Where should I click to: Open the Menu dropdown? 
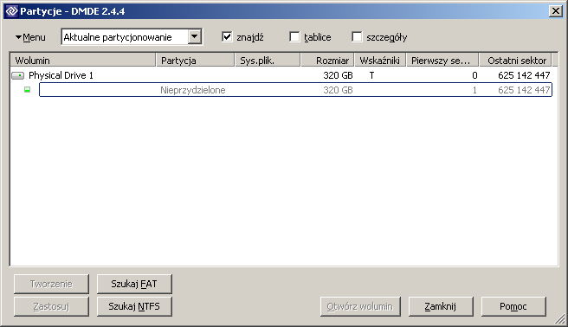(30, 37)
